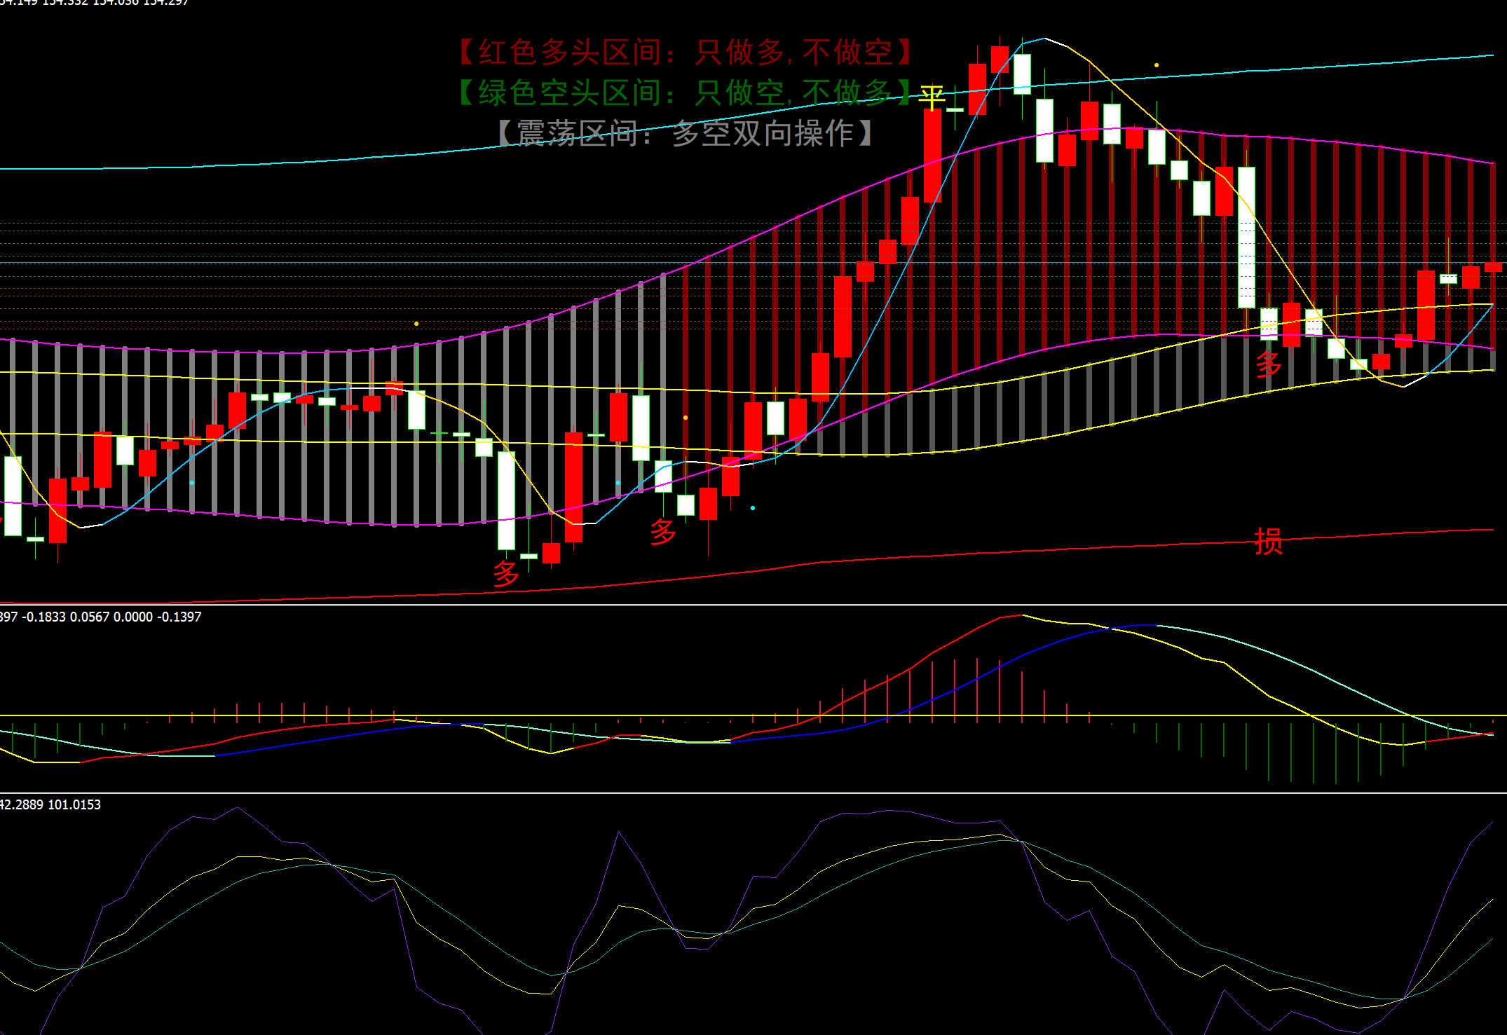The image size is (1507, 1035).
Task: Click the middle red 多 signal near the lower band
Action: (x=663, y=532)
